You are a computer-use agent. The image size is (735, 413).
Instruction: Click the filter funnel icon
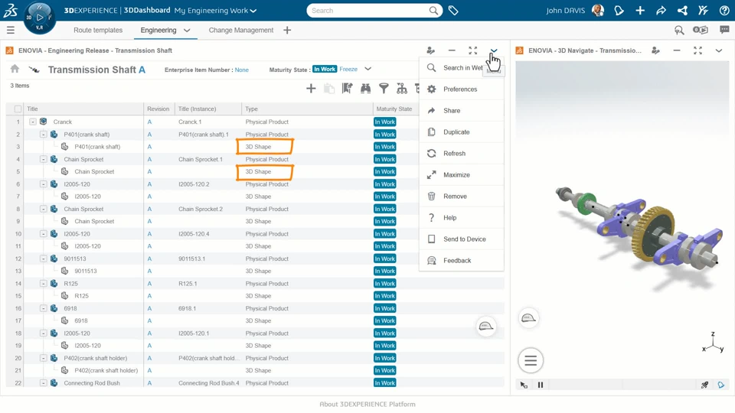point(384,89)
